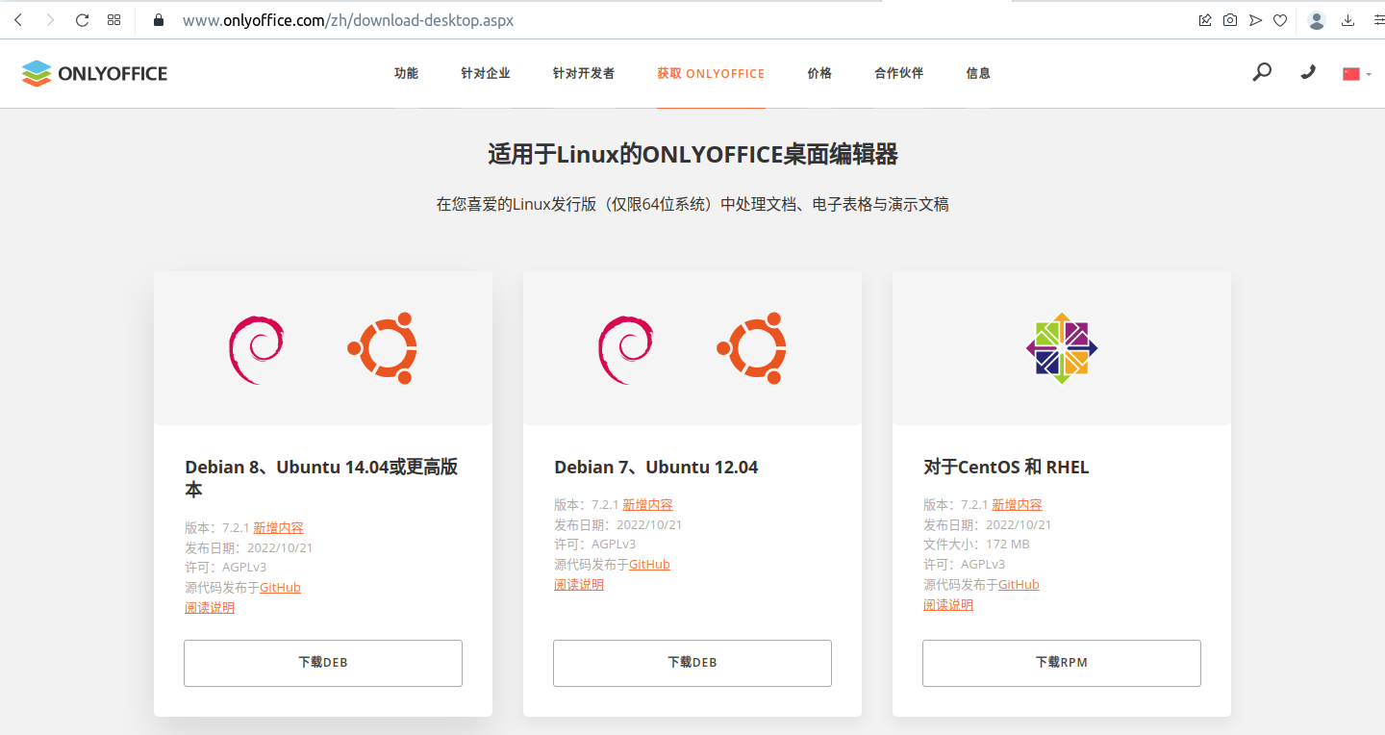The height and width of the screenshot is (735, 1385).
Task: Click the Ubuntu logo in the first card
Action: (383, 348)
